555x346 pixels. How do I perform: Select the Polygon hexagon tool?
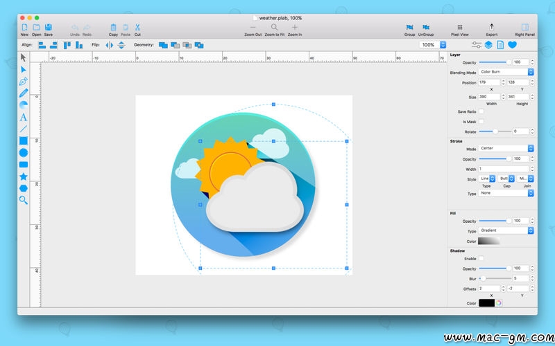click(24, 188)
